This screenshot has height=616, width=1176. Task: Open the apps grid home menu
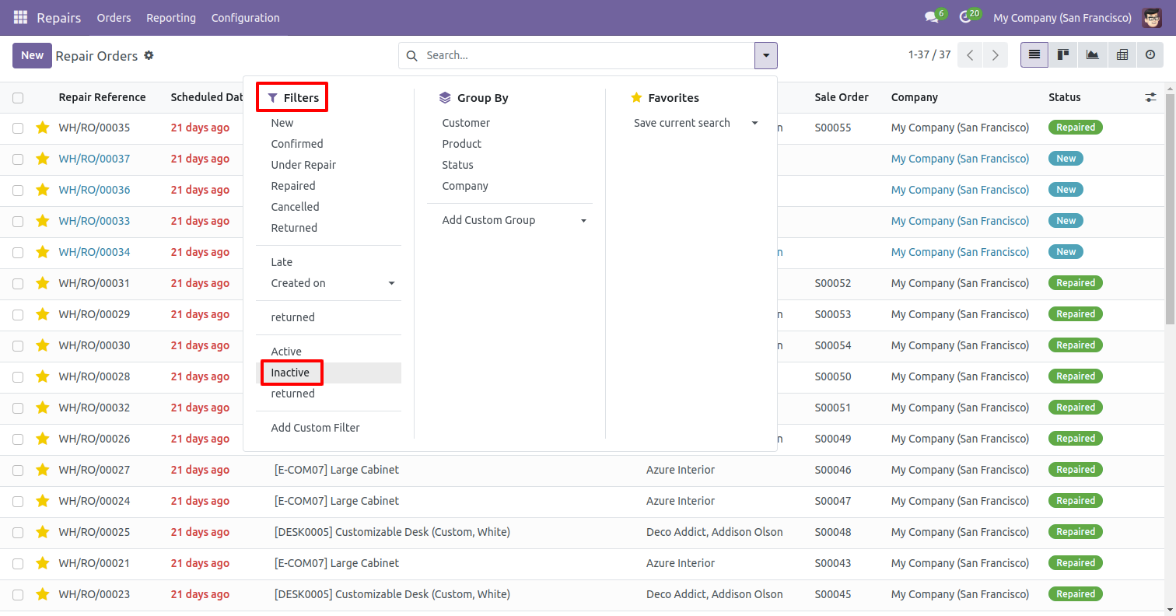click(x=20, y=17)
